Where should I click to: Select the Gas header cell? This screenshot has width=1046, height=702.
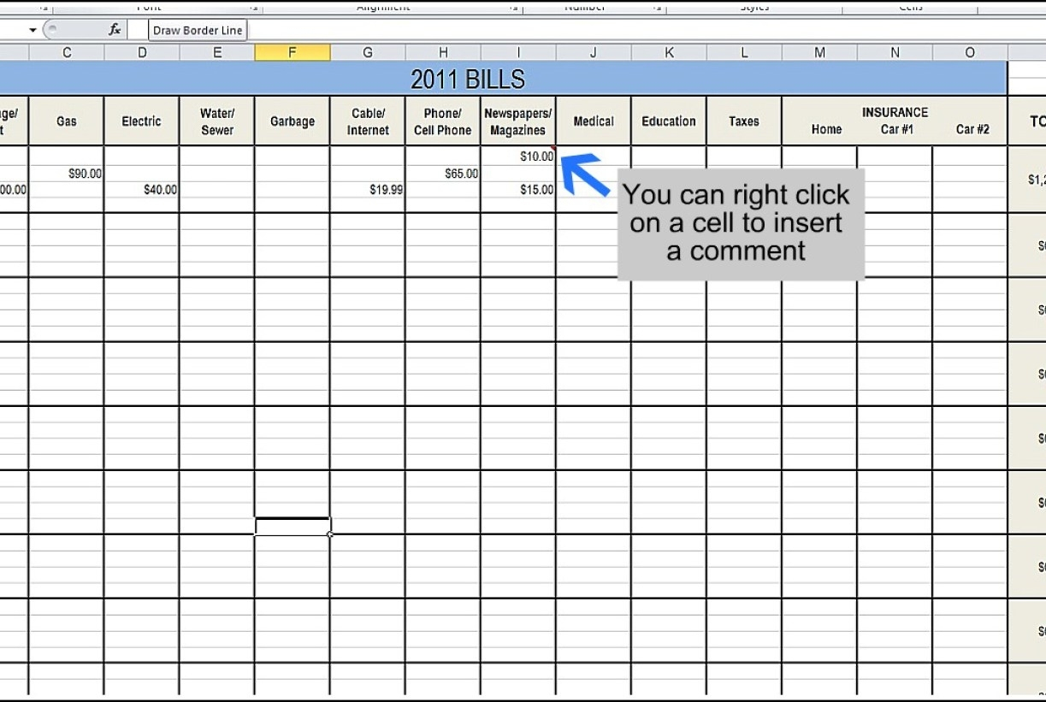coord(67,121)
